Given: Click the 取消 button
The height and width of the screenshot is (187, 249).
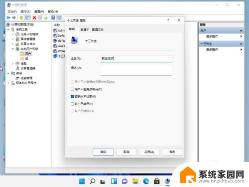Looking at the screenshot, I should [126, 152].
